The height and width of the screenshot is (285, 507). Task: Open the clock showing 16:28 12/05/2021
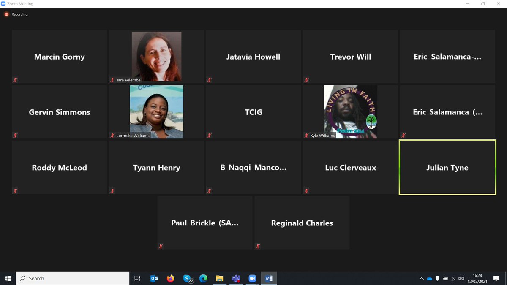tap(477, 278)
